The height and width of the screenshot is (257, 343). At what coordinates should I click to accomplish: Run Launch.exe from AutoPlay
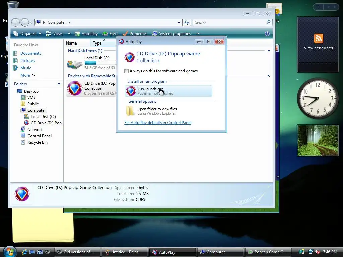point(168,91)
